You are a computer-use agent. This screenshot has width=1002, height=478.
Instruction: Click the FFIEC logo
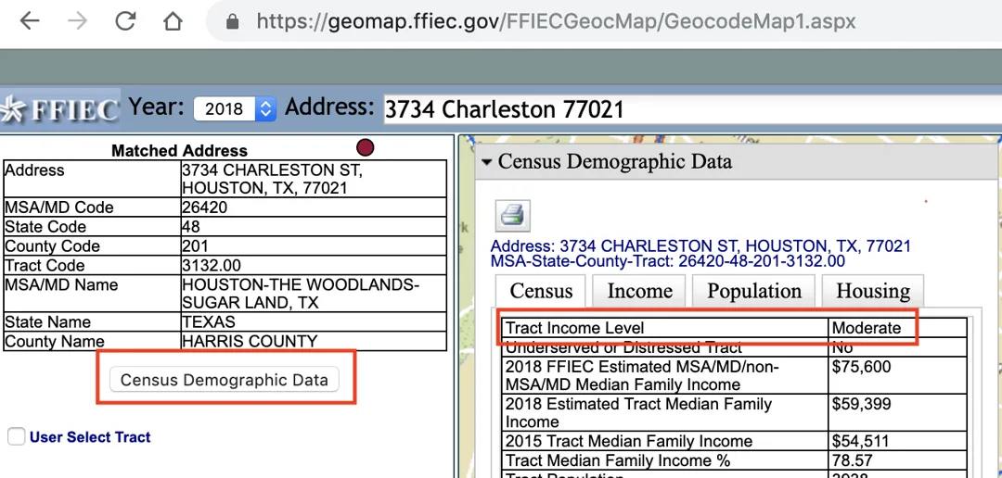[60, 108]
